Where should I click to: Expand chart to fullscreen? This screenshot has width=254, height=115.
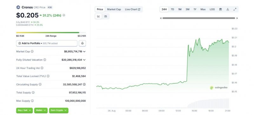235,10
